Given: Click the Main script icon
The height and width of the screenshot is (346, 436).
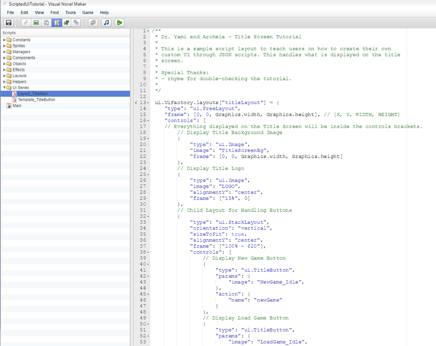Looking at the screenshot, I should point(9,106).
